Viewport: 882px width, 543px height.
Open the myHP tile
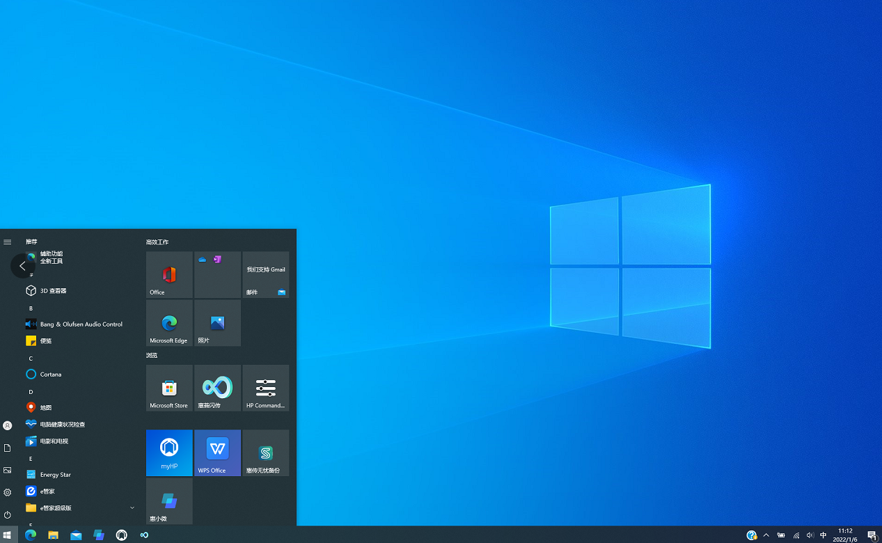pos(169,452)
